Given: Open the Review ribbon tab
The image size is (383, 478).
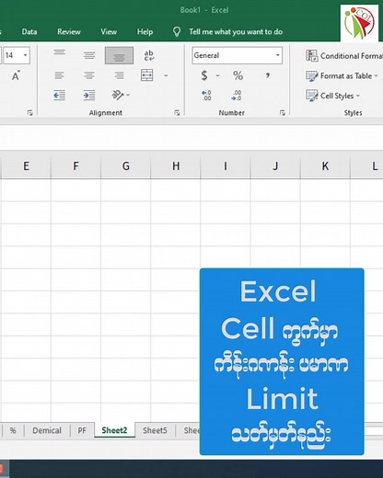Looking at the screenshot, I should tap(69, 31).
